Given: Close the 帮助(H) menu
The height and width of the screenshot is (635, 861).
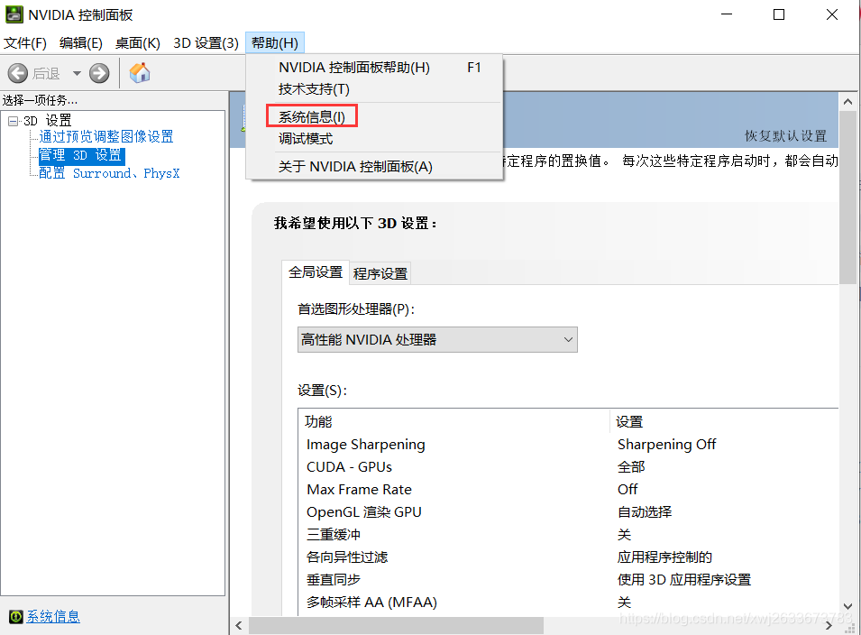Looking at the screenshot, I should click(x=275, y=43).
